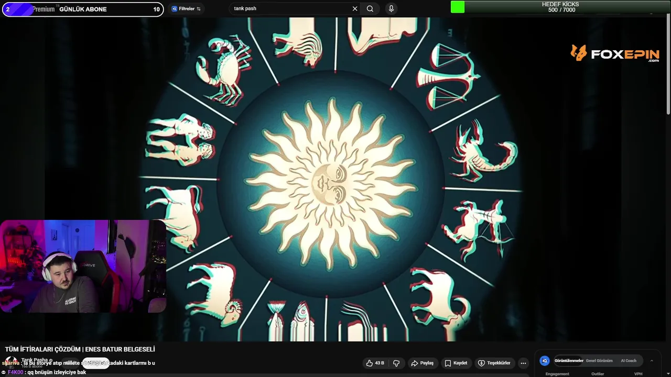Click the Tarık Pasha channel name

click(35, 360)
